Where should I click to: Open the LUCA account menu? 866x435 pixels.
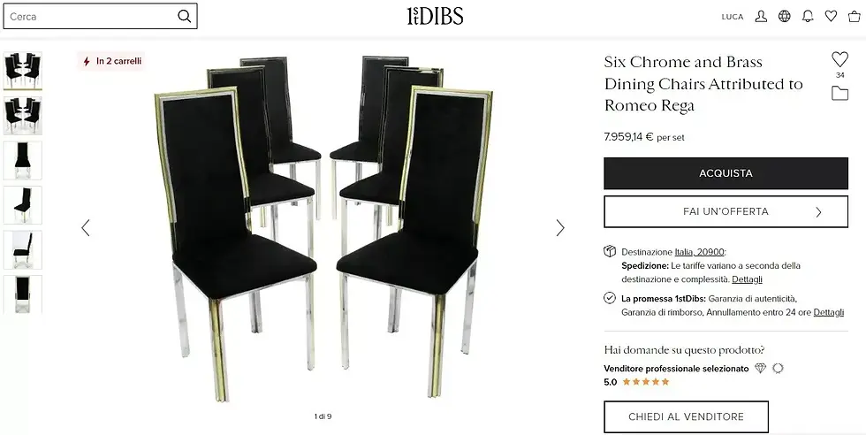coord(733,17)
